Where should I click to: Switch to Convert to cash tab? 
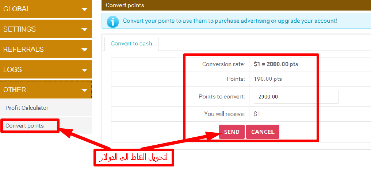pyautogui.click(x=131, y=44)
